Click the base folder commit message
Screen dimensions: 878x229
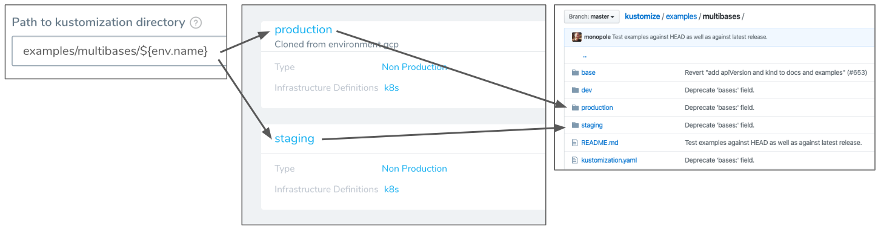pos(776,73)
